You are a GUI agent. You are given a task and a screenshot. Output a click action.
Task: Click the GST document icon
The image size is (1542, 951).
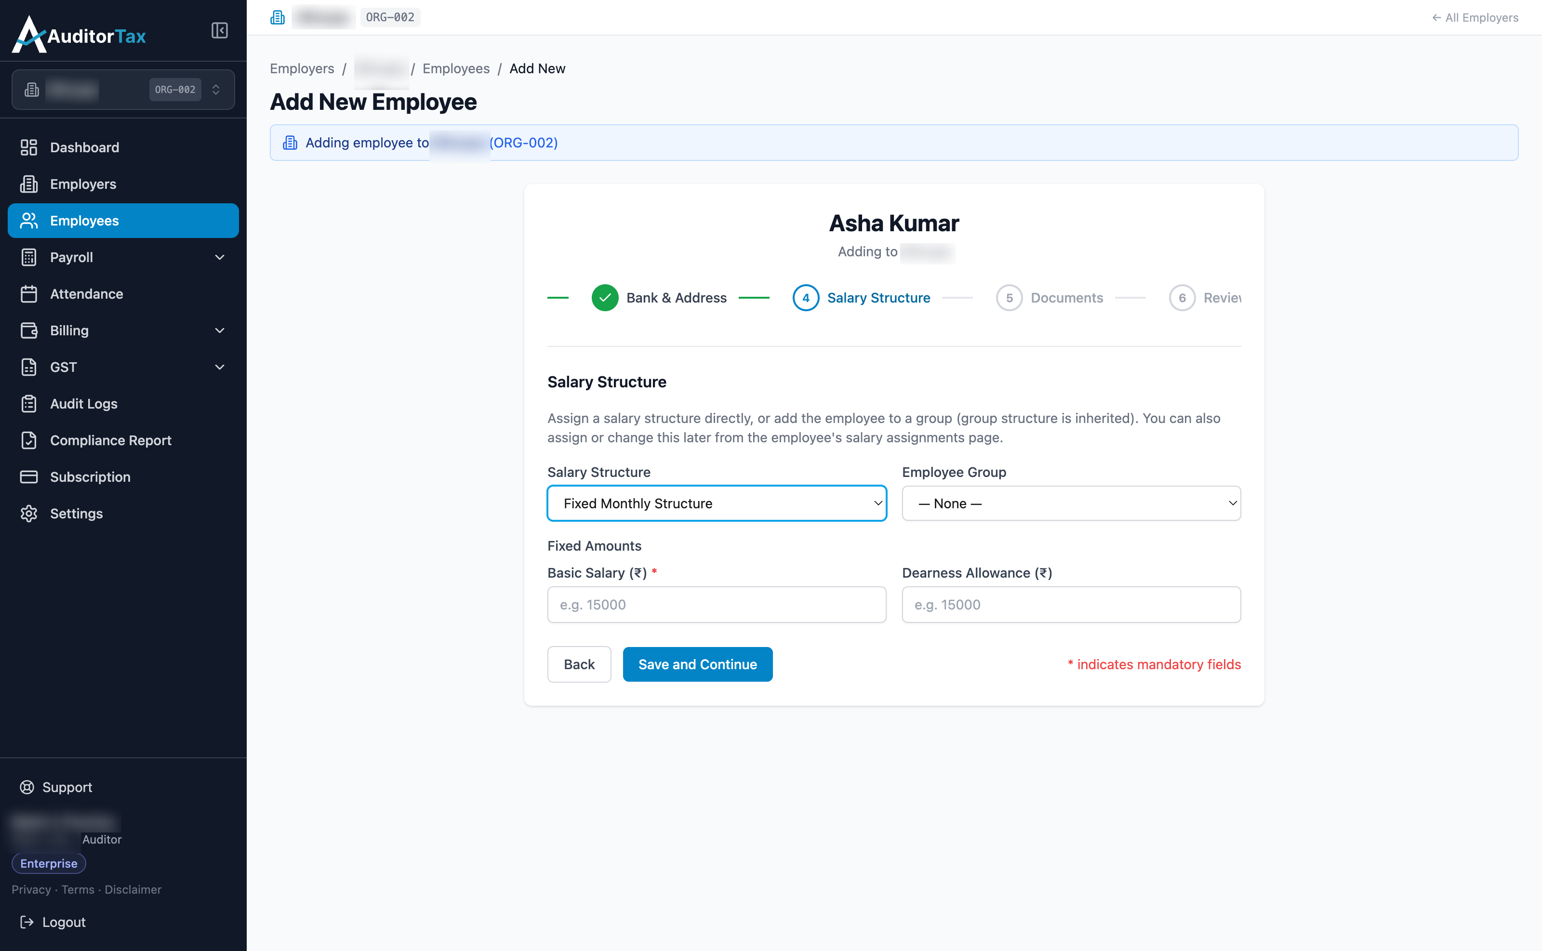coord(29,367)
